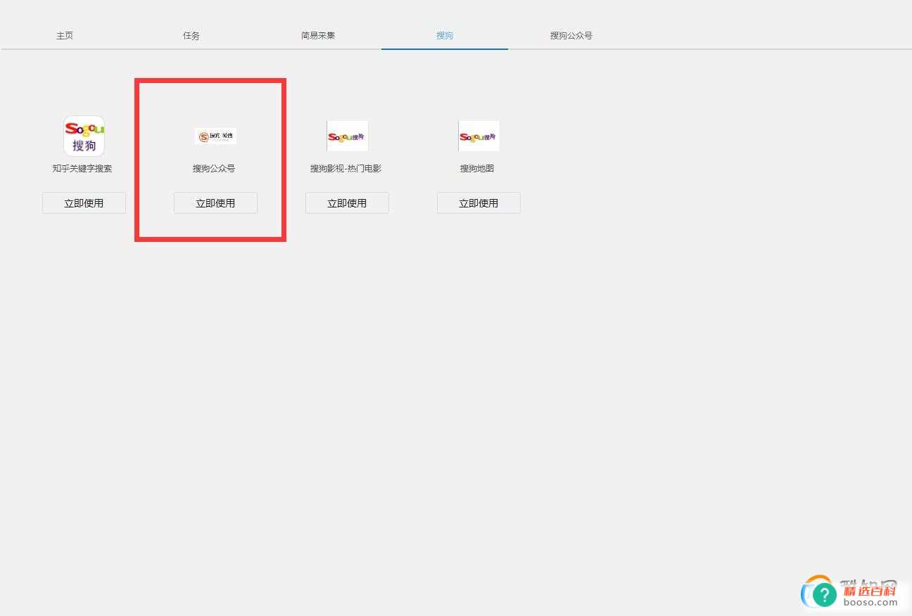Click 立即使用 under 知乎关键字搜索
The width and height of the screenshot is (912, 616).
click(84, 203)
